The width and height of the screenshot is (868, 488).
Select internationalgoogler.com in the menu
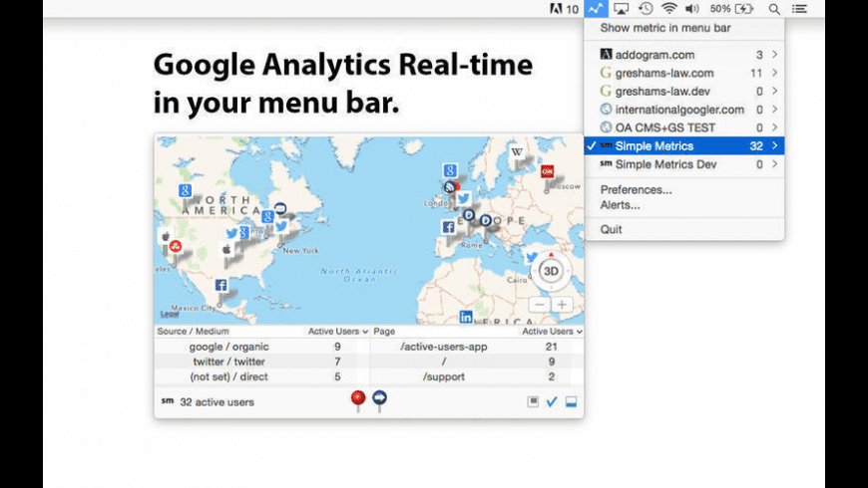coord(684,110)
